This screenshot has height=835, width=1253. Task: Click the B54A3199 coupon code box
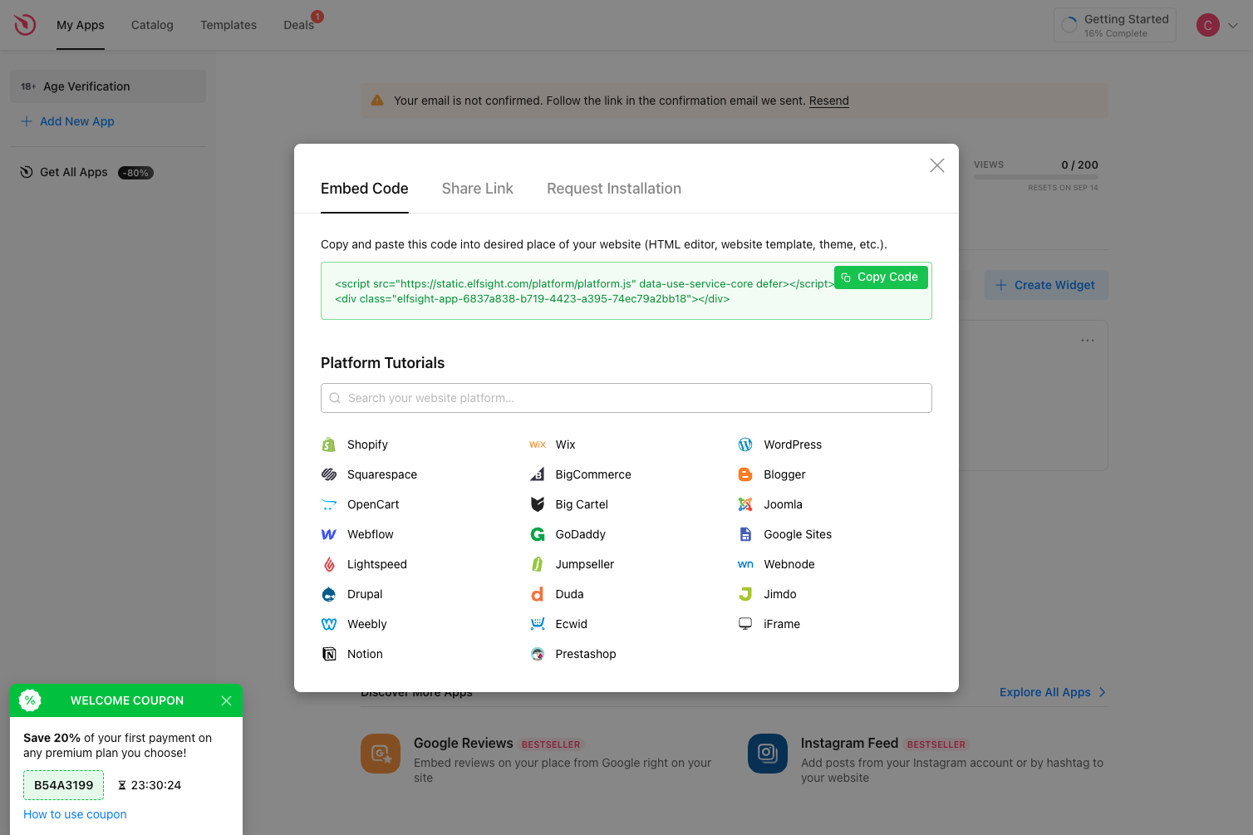click(x=64, y=785)
